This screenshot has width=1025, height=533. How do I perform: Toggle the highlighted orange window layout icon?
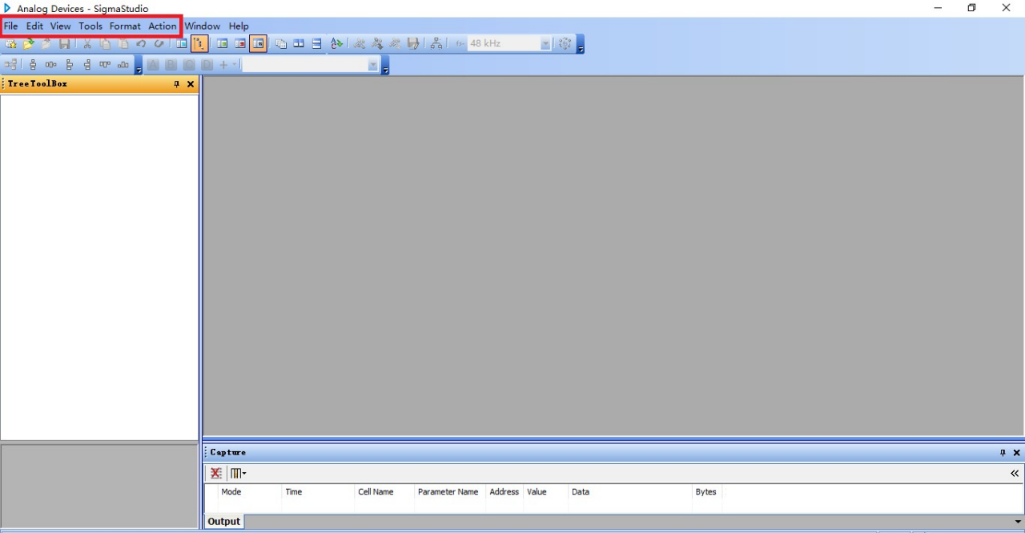(x=258, y=44)
